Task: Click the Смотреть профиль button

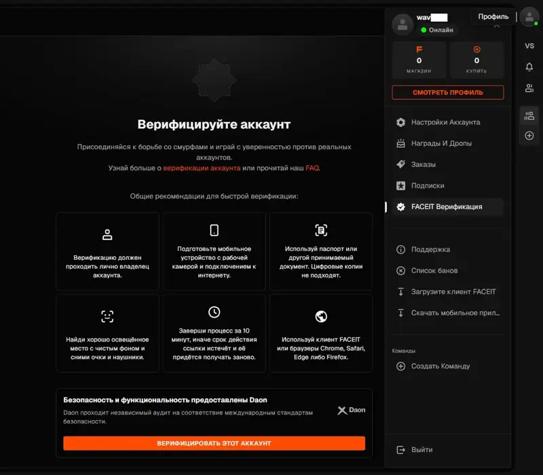Action: (x=448, y=92)
